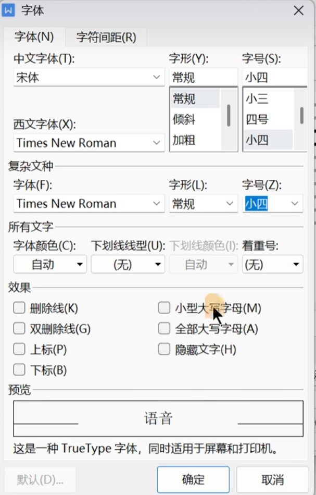The height and width of the screenshot is (495, 316).
Task: Open the 着重号 dropdown
Action: 273,264
